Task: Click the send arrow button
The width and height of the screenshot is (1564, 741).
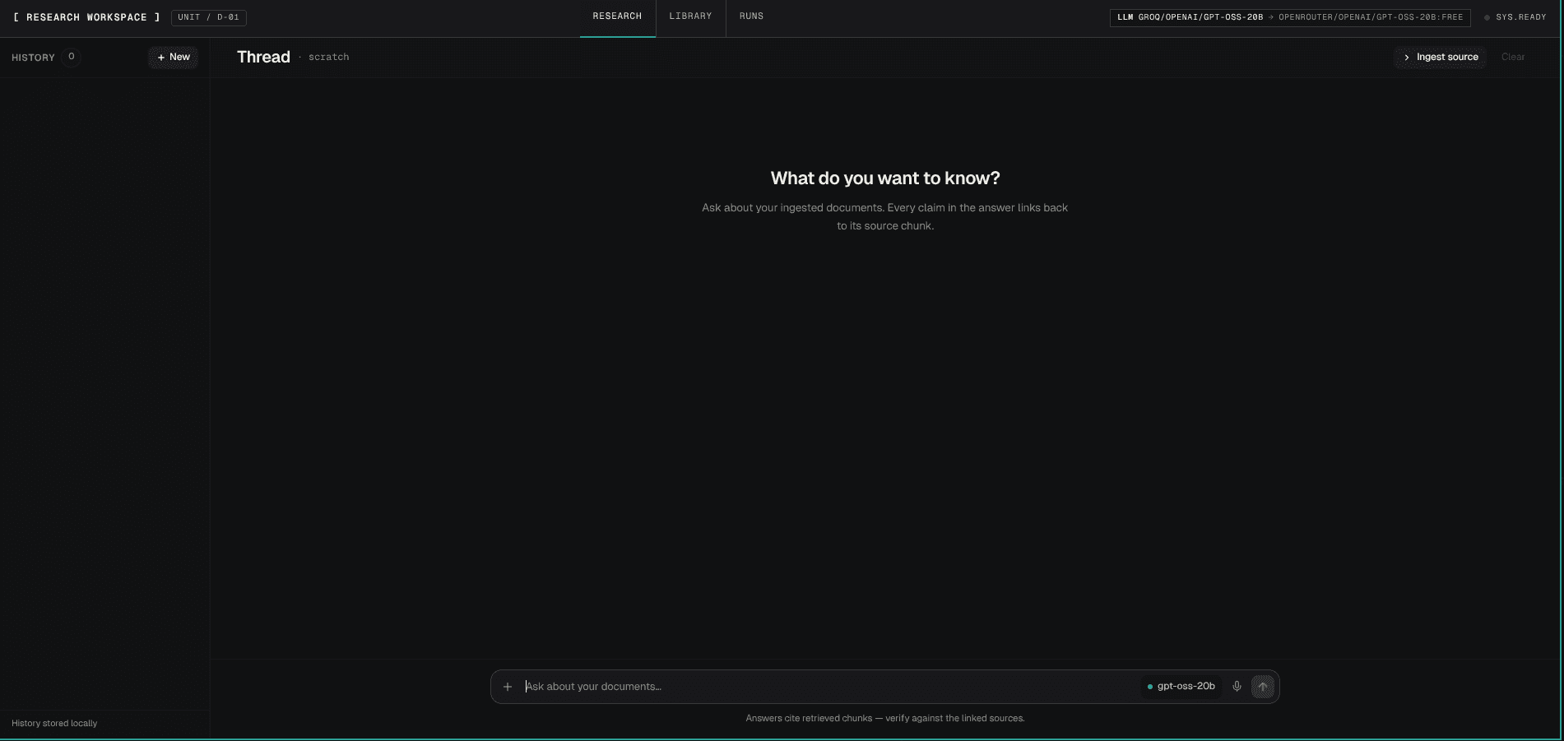Action: (x=1263, y=687)
